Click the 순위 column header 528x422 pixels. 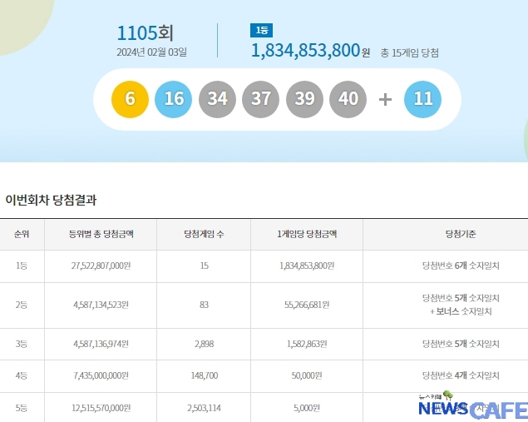[22, 235]
